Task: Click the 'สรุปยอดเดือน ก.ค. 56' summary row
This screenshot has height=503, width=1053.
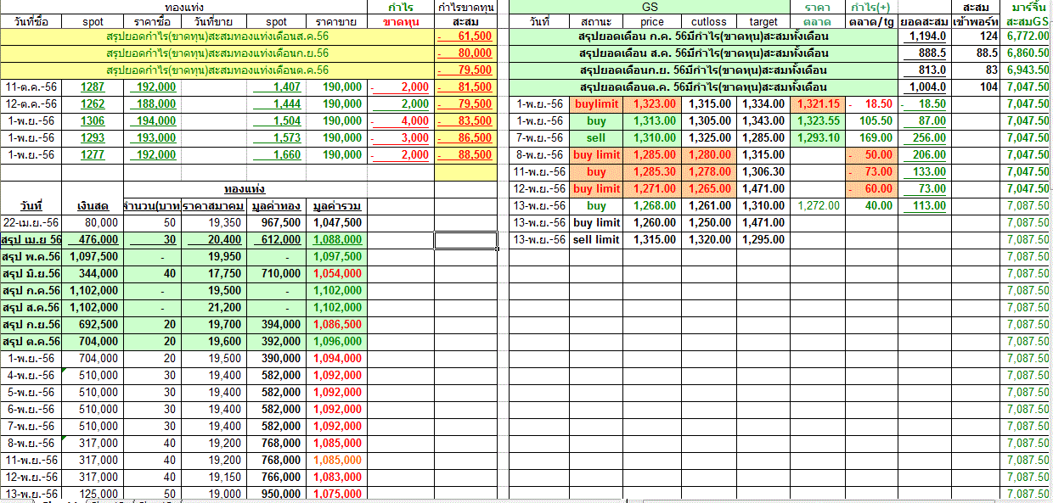Action: coord(703,36)
